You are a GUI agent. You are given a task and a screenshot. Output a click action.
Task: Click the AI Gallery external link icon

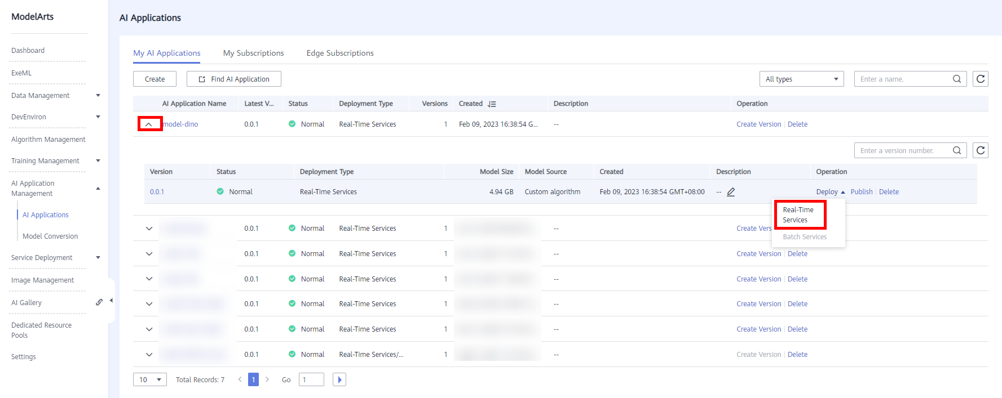pyautogui.click(x=99, y=302)
